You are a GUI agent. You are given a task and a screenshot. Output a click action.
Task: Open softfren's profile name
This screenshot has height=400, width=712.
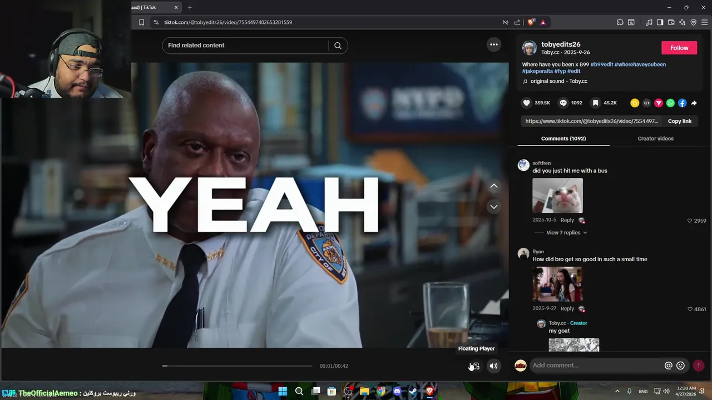pos(541,163)
